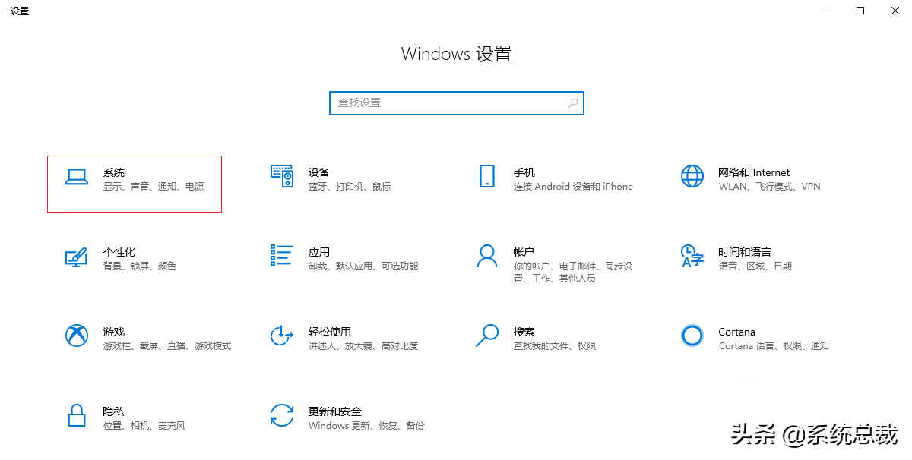
Task: Click the text 卸载、默认应用、可选功能
Action: click(x=363, y=266)
